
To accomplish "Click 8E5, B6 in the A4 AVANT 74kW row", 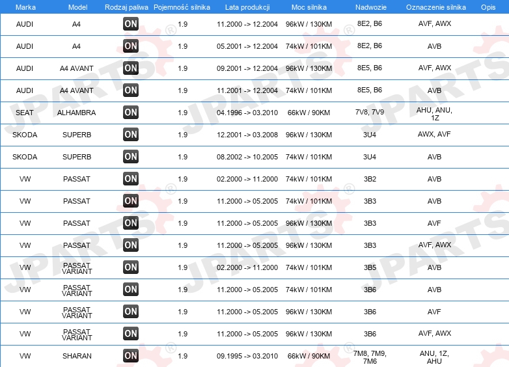I will point(370,90).
